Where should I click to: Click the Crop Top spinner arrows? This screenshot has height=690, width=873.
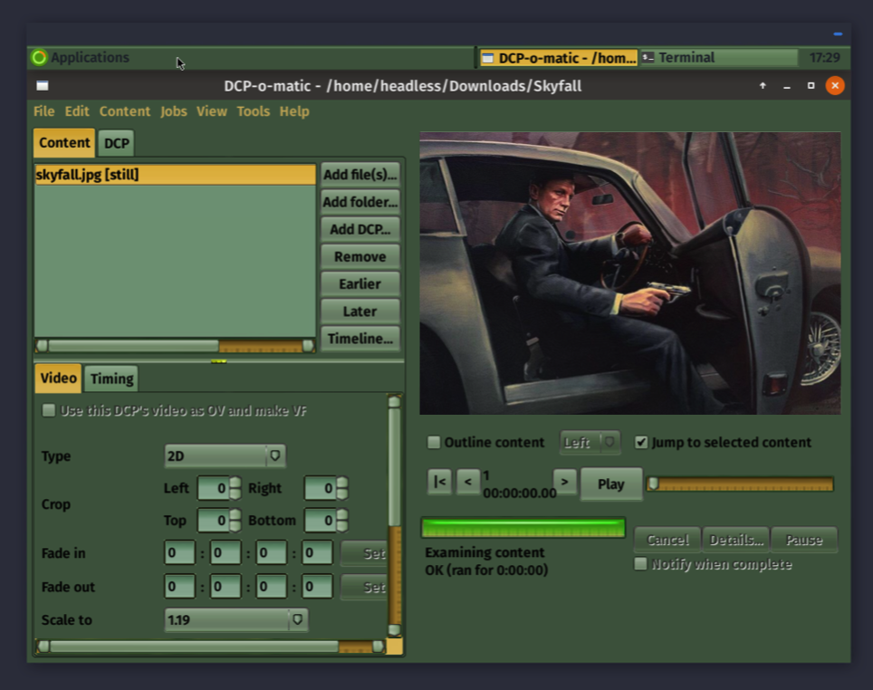click(235, 520)
